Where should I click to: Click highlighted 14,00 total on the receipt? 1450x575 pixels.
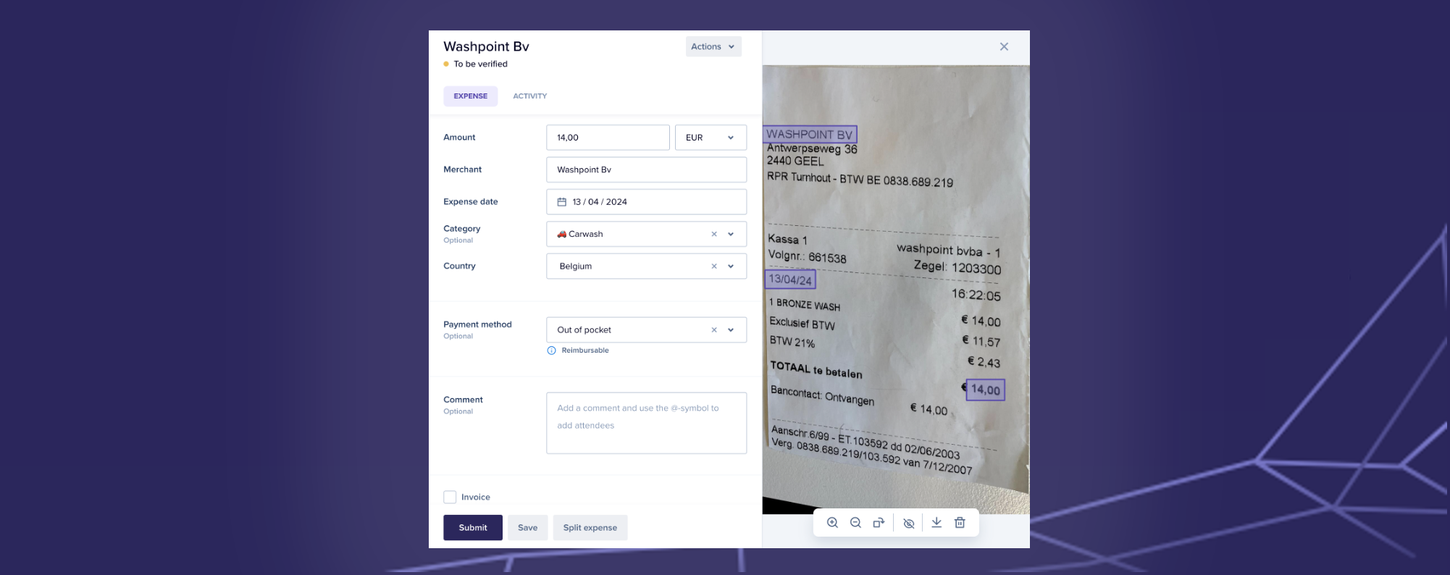pos(986,390)
